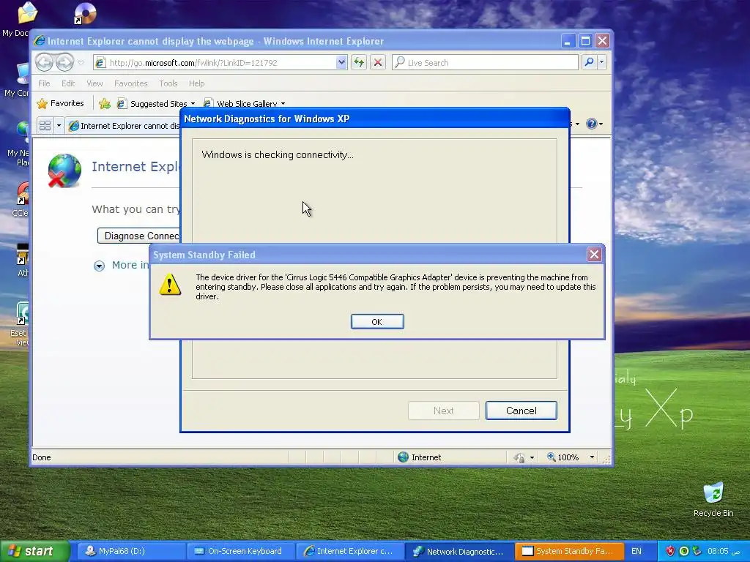Close the Internet Explorer window
The width and height of the screenshot is (750, 562).
click(602, 41)
